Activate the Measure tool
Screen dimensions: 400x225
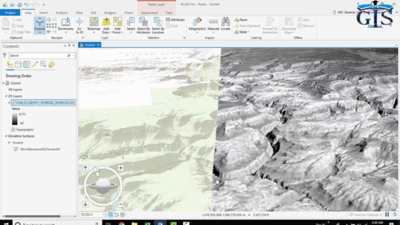(x=214, y=24)
